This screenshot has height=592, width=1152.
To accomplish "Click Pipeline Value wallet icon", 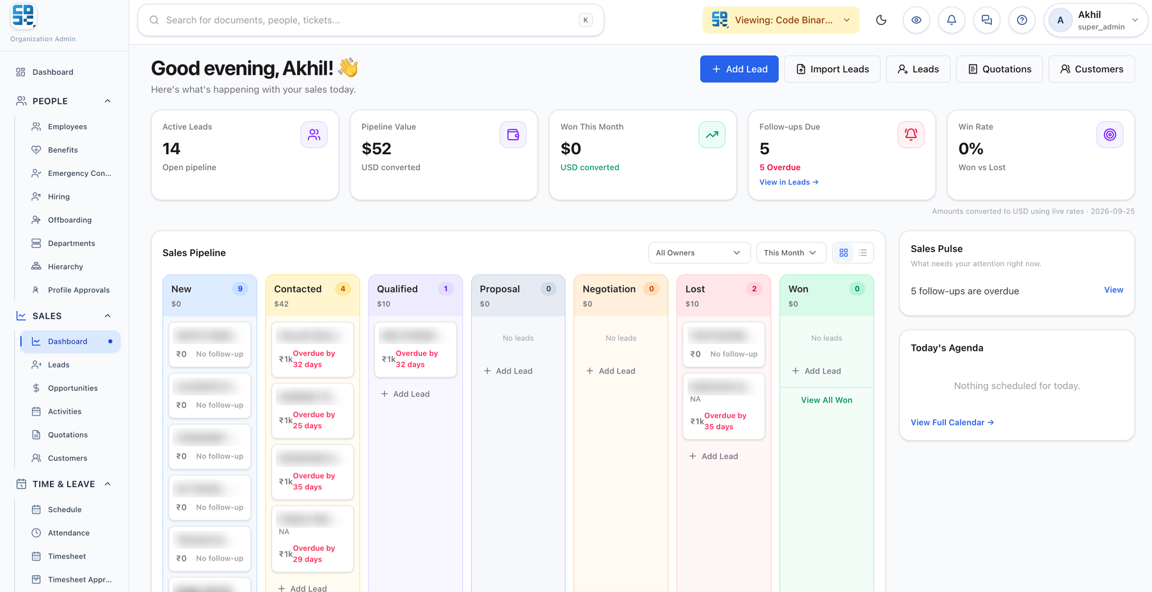I will pyautogui.click(x=513, y=134).
